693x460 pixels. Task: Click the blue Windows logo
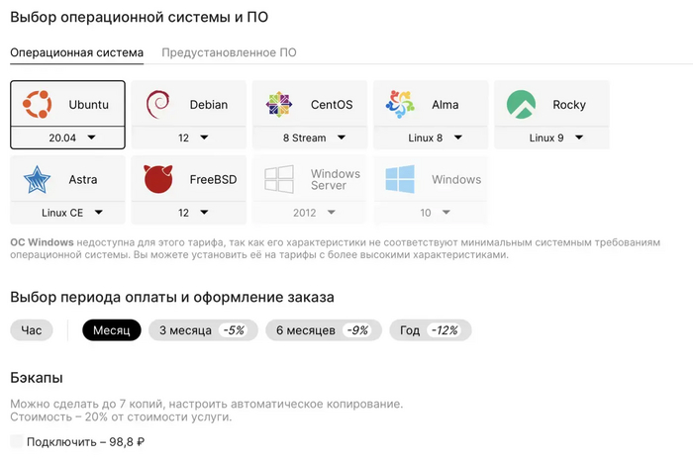click(400, 179)
